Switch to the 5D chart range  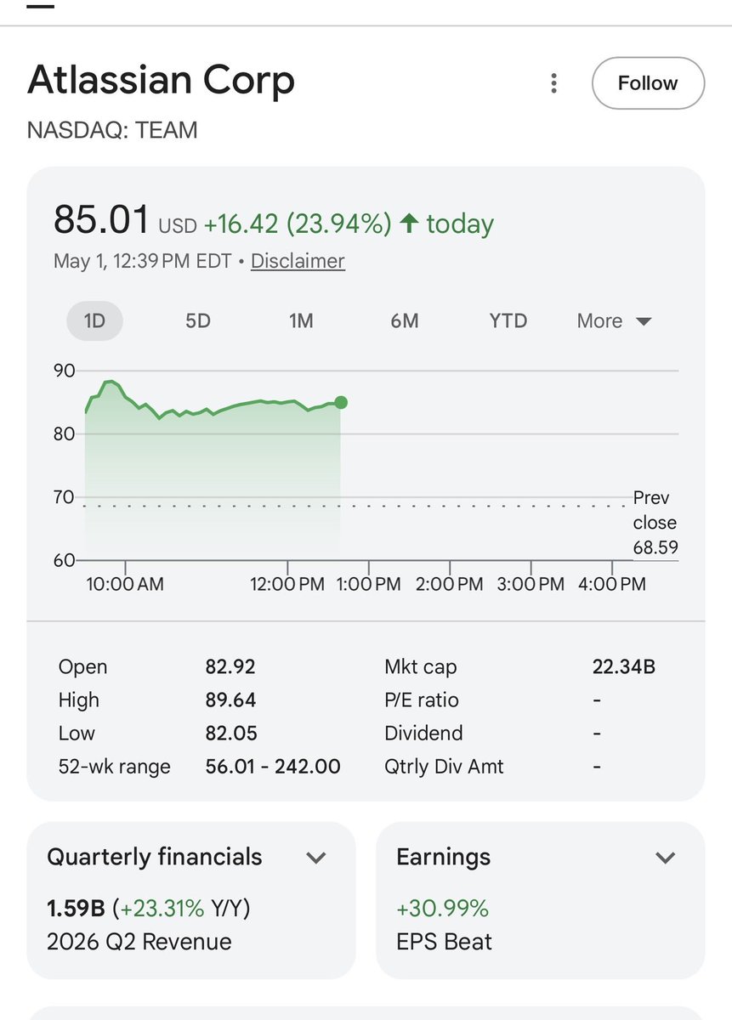pos(198,320)
